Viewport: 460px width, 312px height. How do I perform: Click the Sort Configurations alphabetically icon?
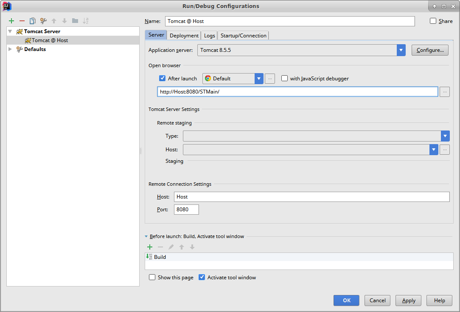coord(86,21)
